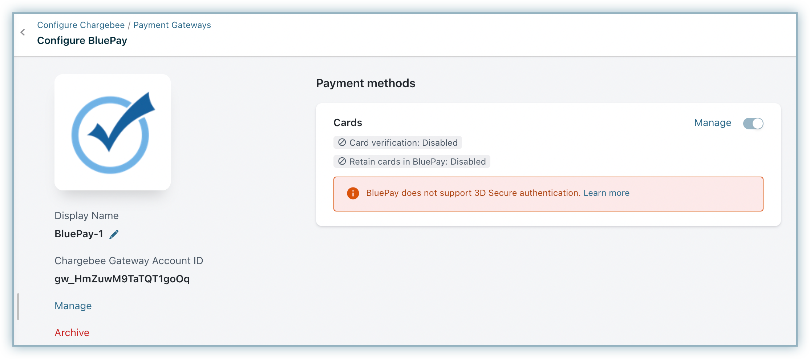
Task: Click the vertical scrollbar on the left edge
Action: point(18,307)
